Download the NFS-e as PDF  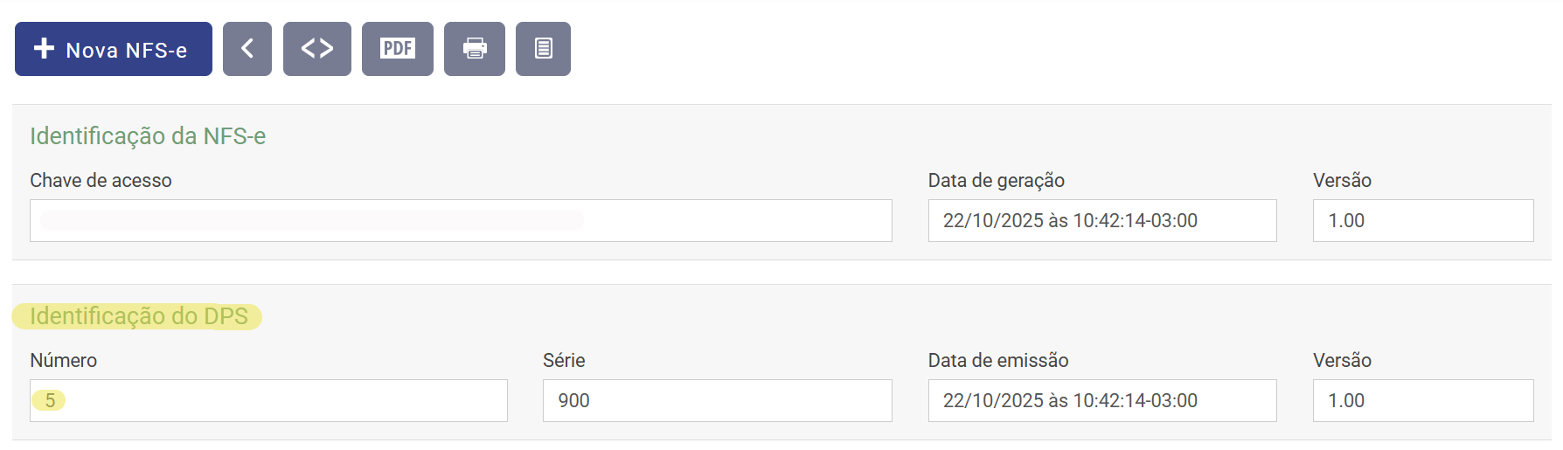point(398,49)
